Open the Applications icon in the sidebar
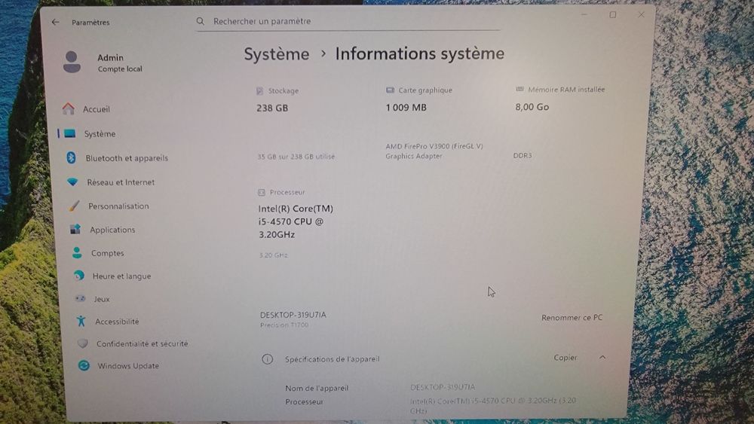Viewport: 754px width, 424px height. click(x=75, y=229)
